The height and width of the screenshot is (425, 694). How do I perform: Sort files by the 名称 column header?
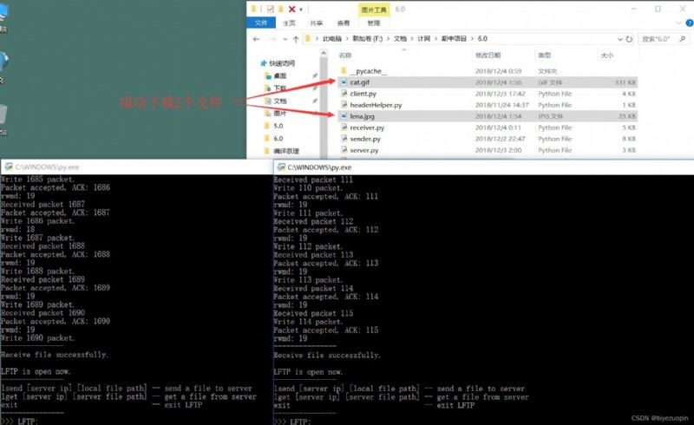click(x=345, y=56)
